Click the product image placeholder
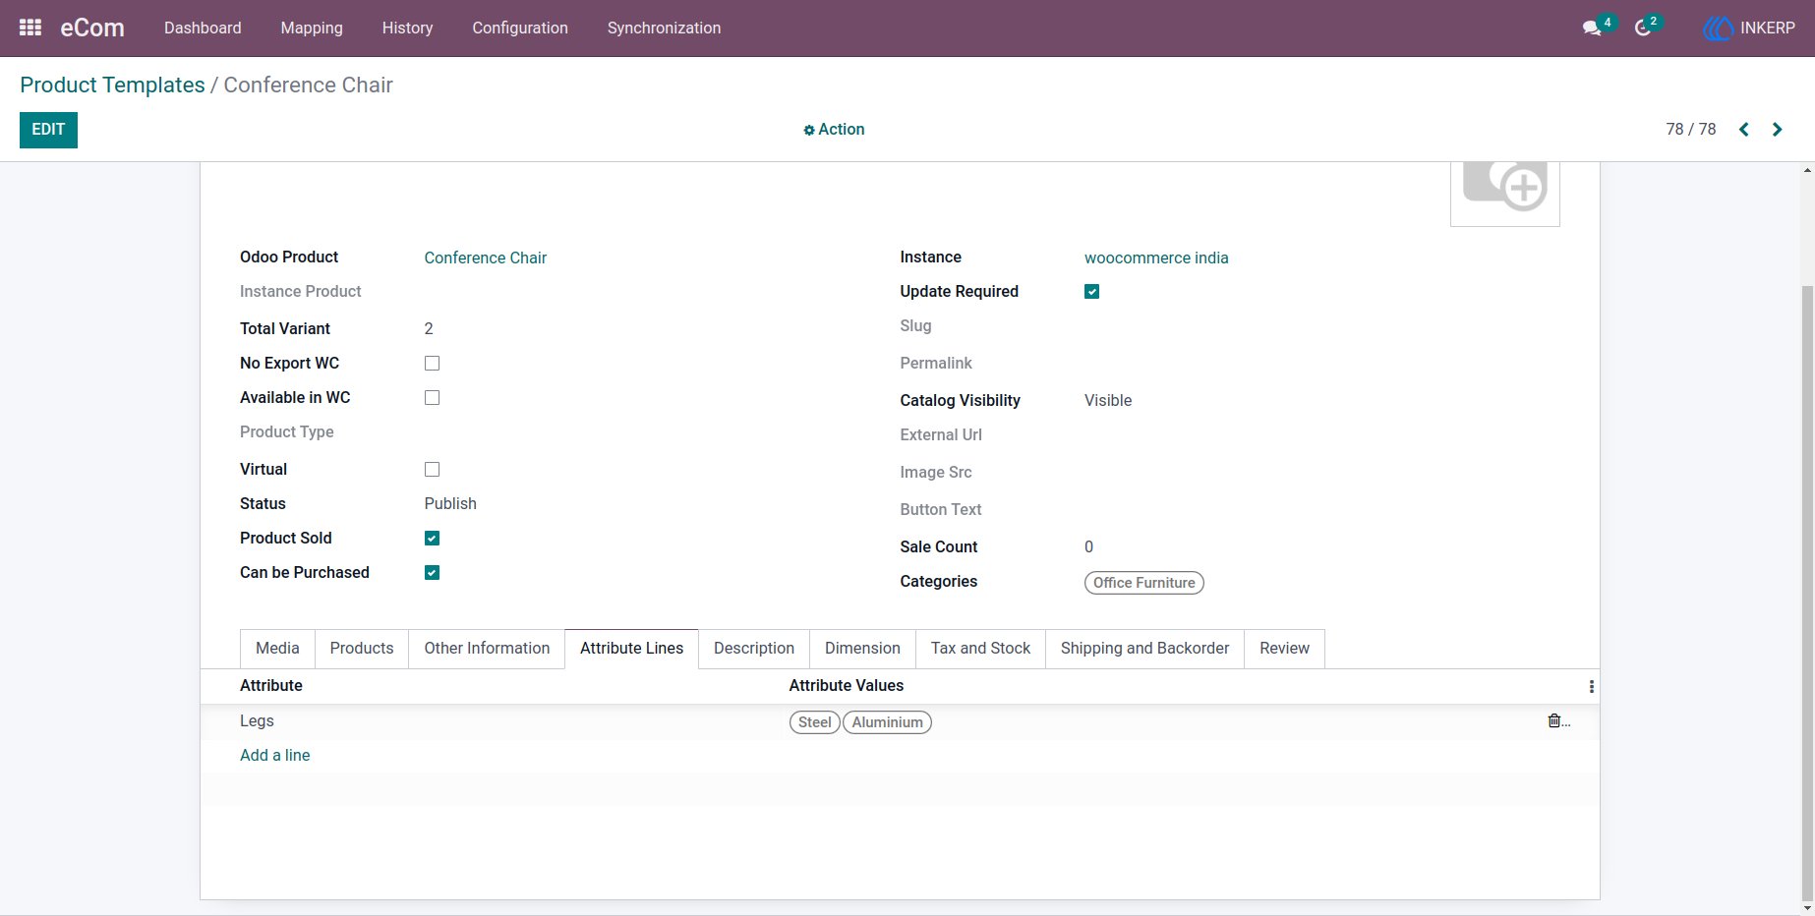 coord(1505,192)
